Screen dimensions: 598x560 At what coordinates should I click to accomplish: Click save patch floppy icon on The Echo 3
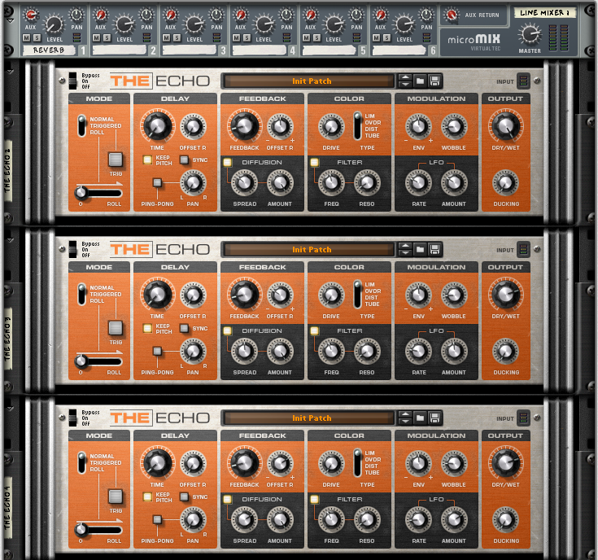(435, 249)
